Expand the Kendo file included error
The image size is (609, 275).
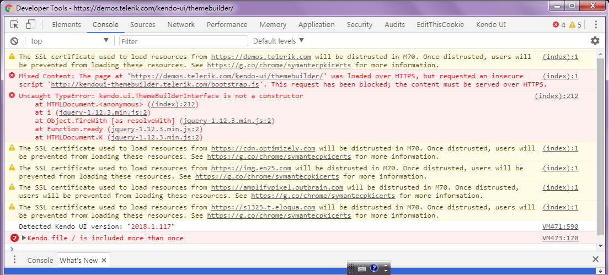pyautogui.click(x=24, y=238)
